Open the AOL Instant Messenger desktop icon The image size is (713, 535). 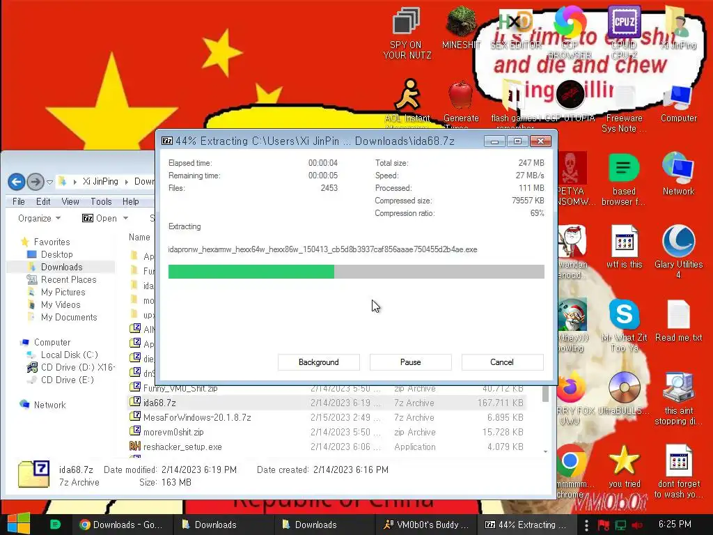click(x=407, y=103)
